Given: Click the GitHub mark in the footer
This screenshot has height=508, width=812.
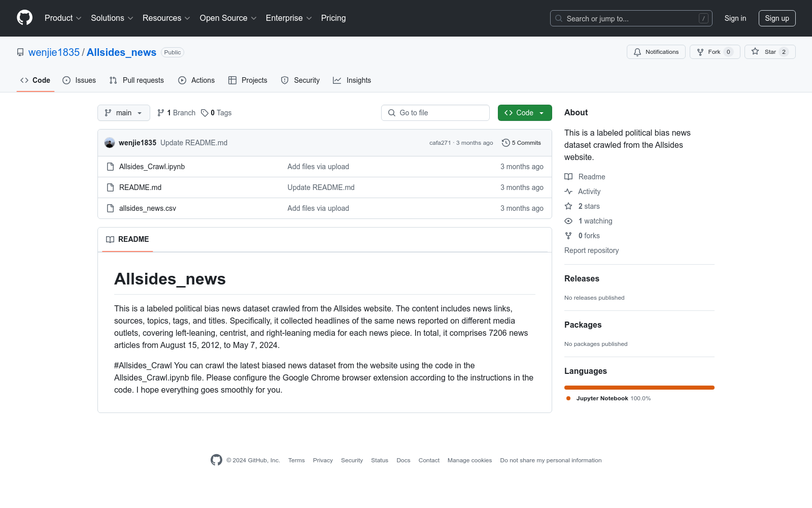Looking at the screenshot, I should 216,460.
